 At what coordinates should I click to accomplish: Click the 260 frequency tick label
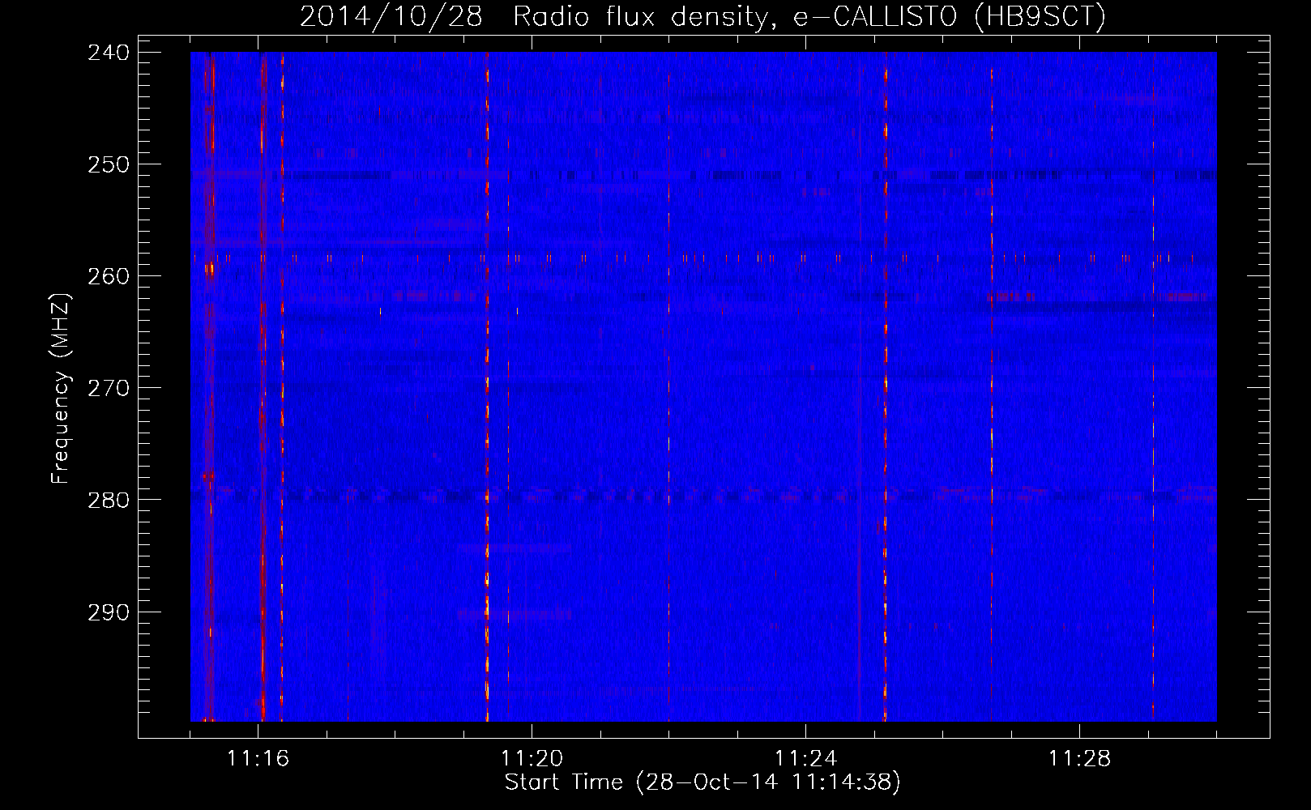tap(109, 276)
